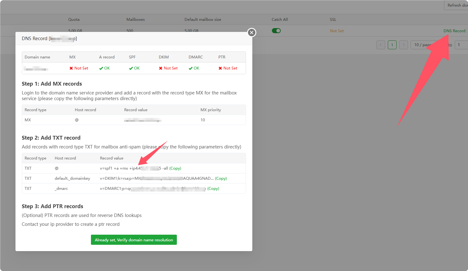The height and width of the screenshot is (271, 468).
Task: Close the DNS Record dialog
Action: pyautogui.click(x=252, y=33)
